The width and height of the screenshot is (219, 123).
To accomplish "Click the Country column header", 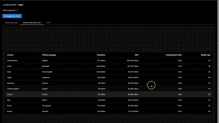I will tap(10, 55).
